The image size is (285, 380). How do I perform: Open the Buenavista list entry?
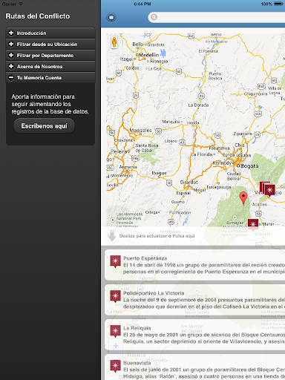pos(195,367)
